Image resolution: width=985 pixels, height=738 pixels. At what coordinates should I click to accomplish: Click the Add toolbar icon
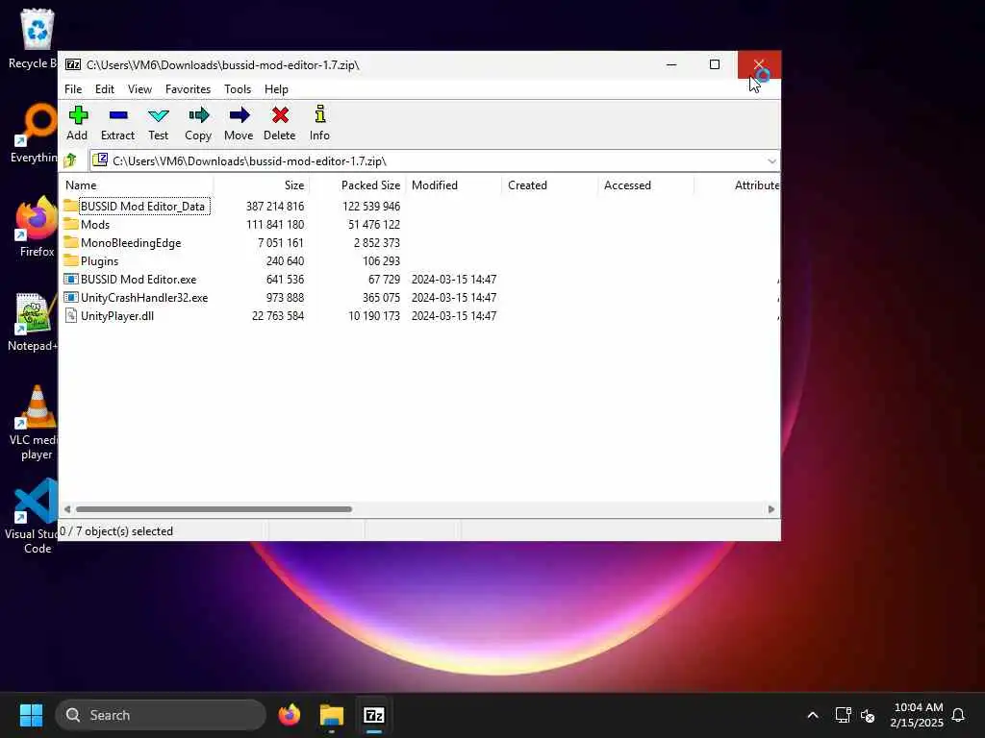78,115
